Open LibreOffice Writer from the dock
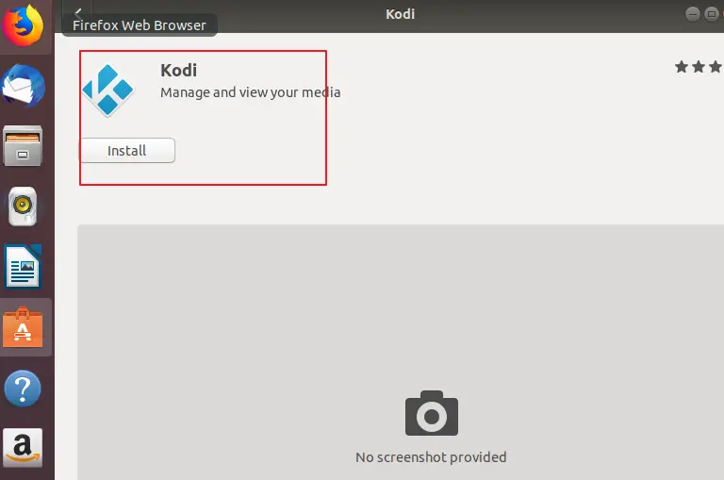This screenshot has height=480, width=724. click(x=23, y=267)
